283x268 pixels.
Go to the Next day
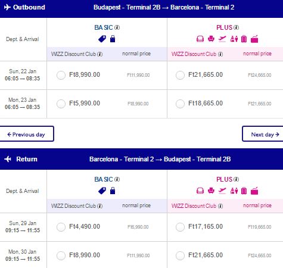coord(263,134)
